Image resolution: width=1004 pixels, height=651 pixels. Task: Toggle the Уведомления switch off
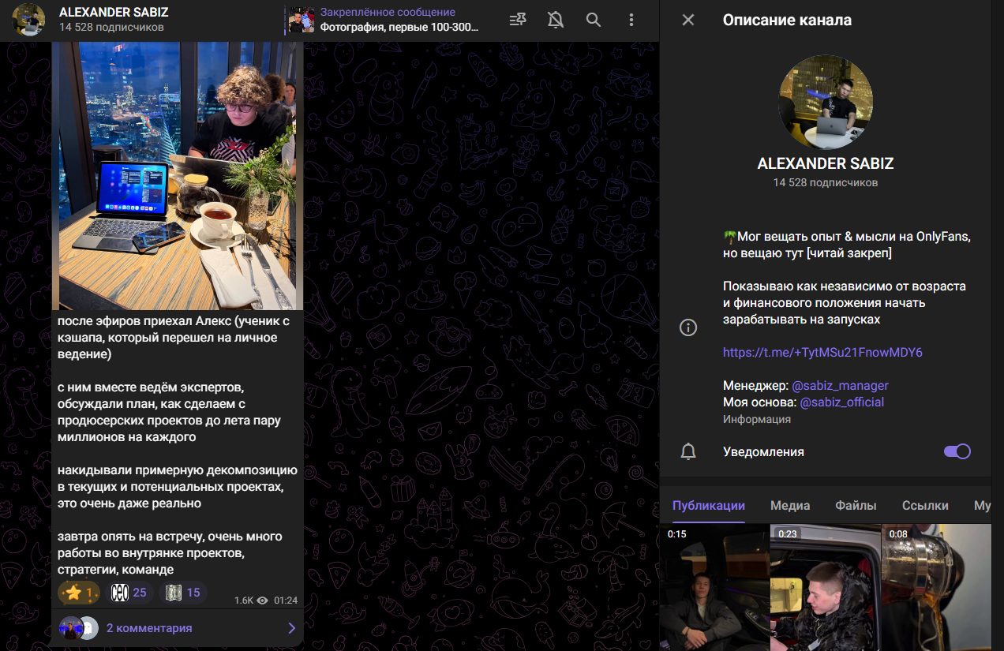click(957, 451)
